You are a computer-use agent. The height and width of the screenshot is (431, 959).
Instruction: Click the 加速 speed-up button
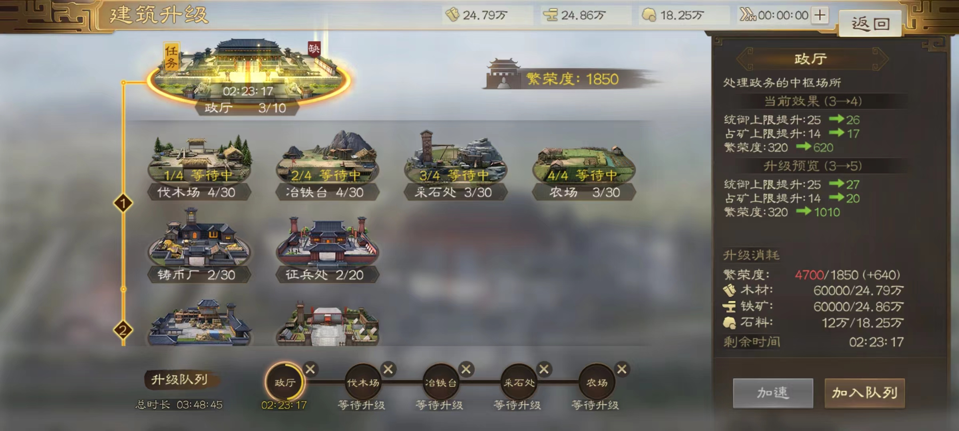pyautogui.click(x=773, y=393)
